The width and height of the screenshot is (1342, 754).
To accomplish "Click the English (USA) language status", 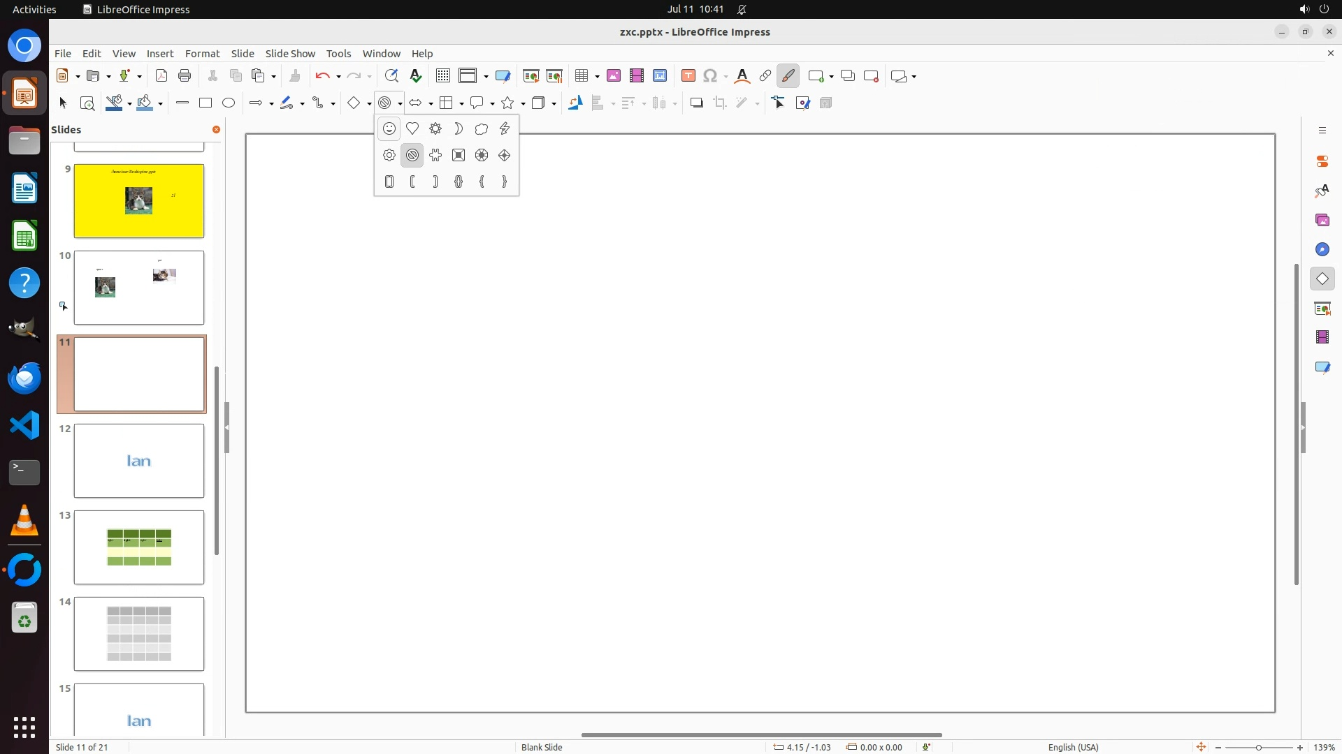I will 1073,747.
